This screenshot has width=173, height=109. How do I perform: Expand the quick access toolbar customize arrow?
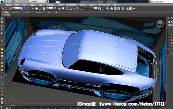(x=47, y=2)
